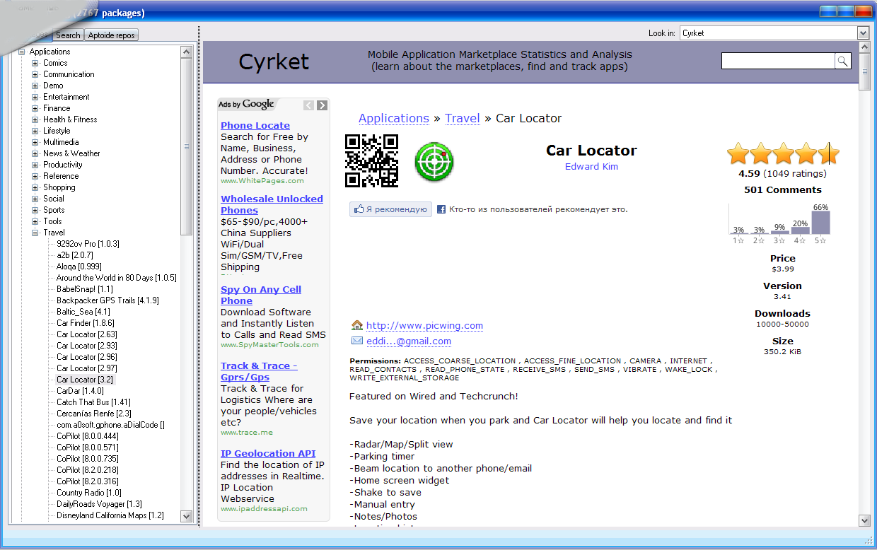Screen dimensions: 877x550
Task: Select Disneyland California Maps [1.2]
Action: click(x=110, y=515)
